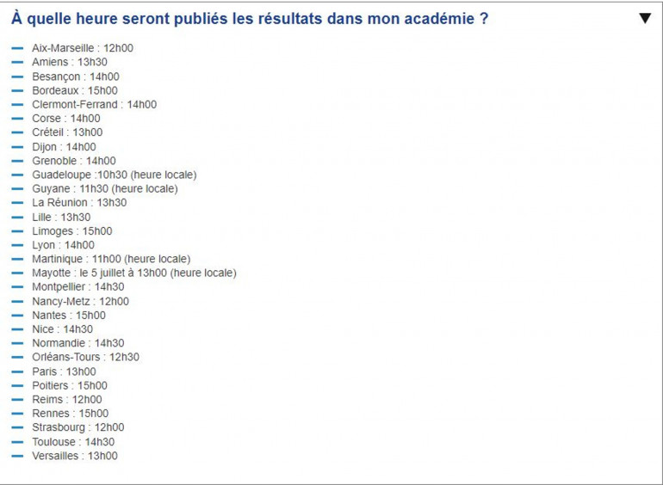
Task: Collapse the results time accordion arrow
Action: (645, 18)
